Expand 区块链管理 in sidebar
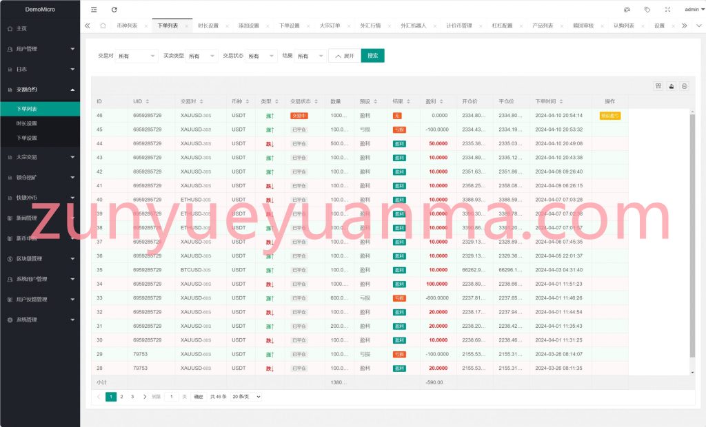Screen dimensions: 706x427 [40, 259]
